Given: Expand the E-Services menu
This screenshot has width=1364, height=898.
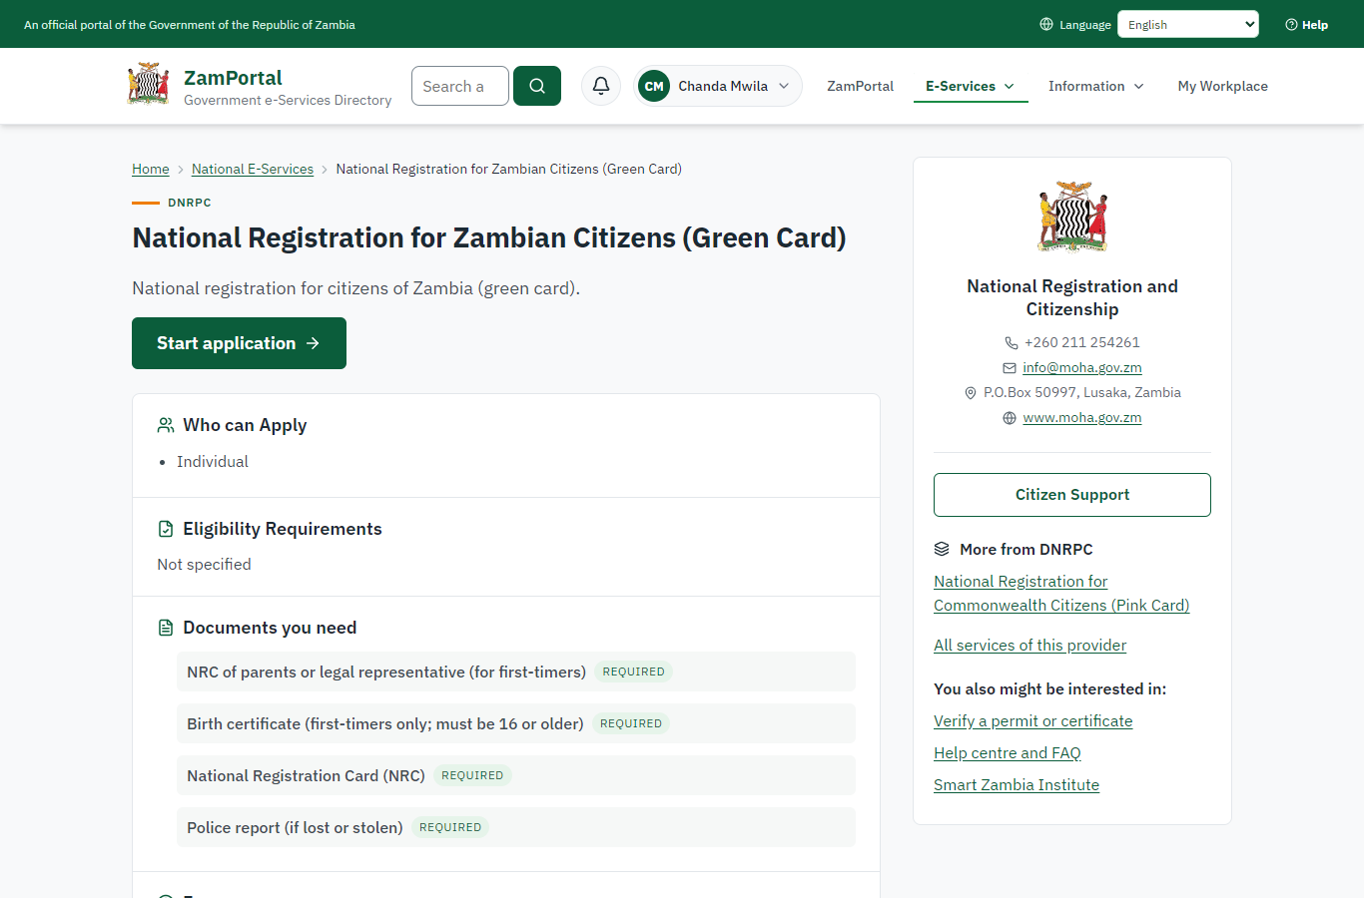Looking at the screenshot, I should tap(971, 86).
